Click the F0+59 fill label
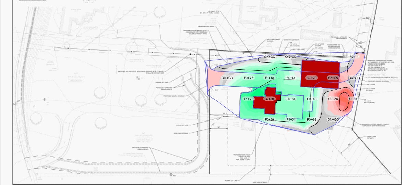Viewport: 402px width, 185px height. 269,120
